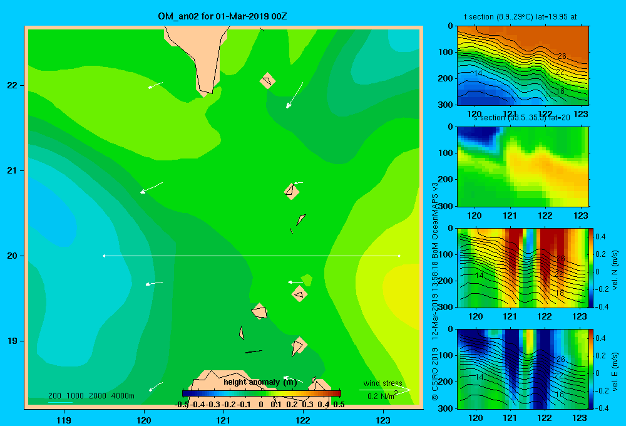Click longitude tick 122 below main map
This screenshot has height=426, width=626.
(x=303, y=420)
